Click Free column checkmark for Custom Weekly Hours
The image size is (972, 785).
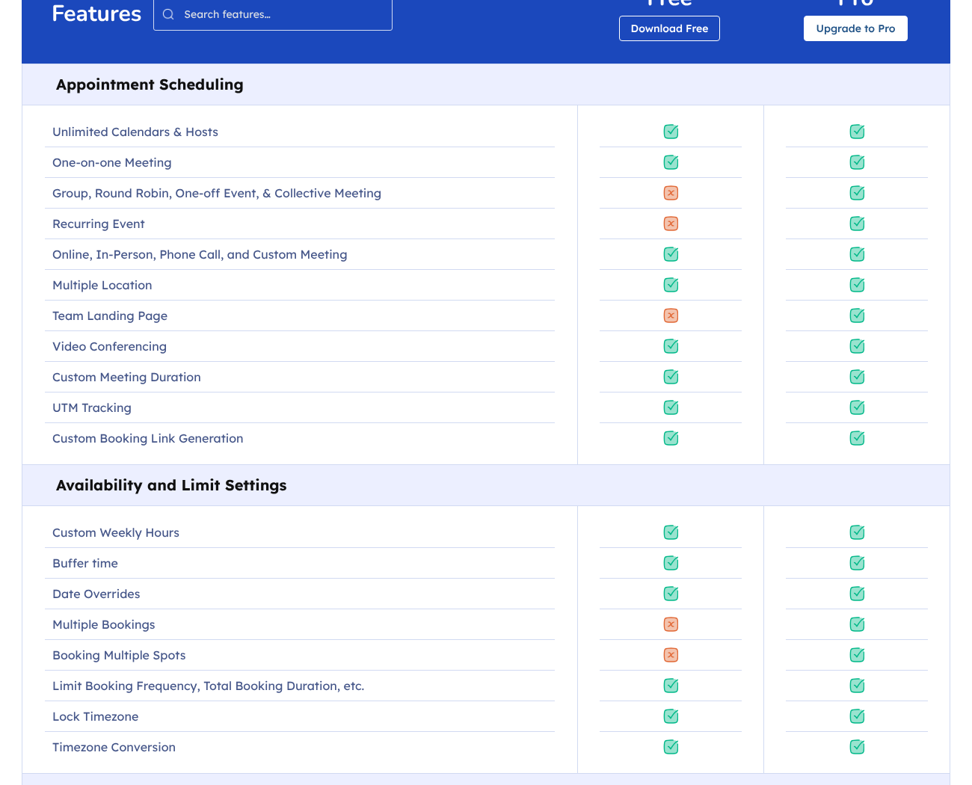(671, 532)
